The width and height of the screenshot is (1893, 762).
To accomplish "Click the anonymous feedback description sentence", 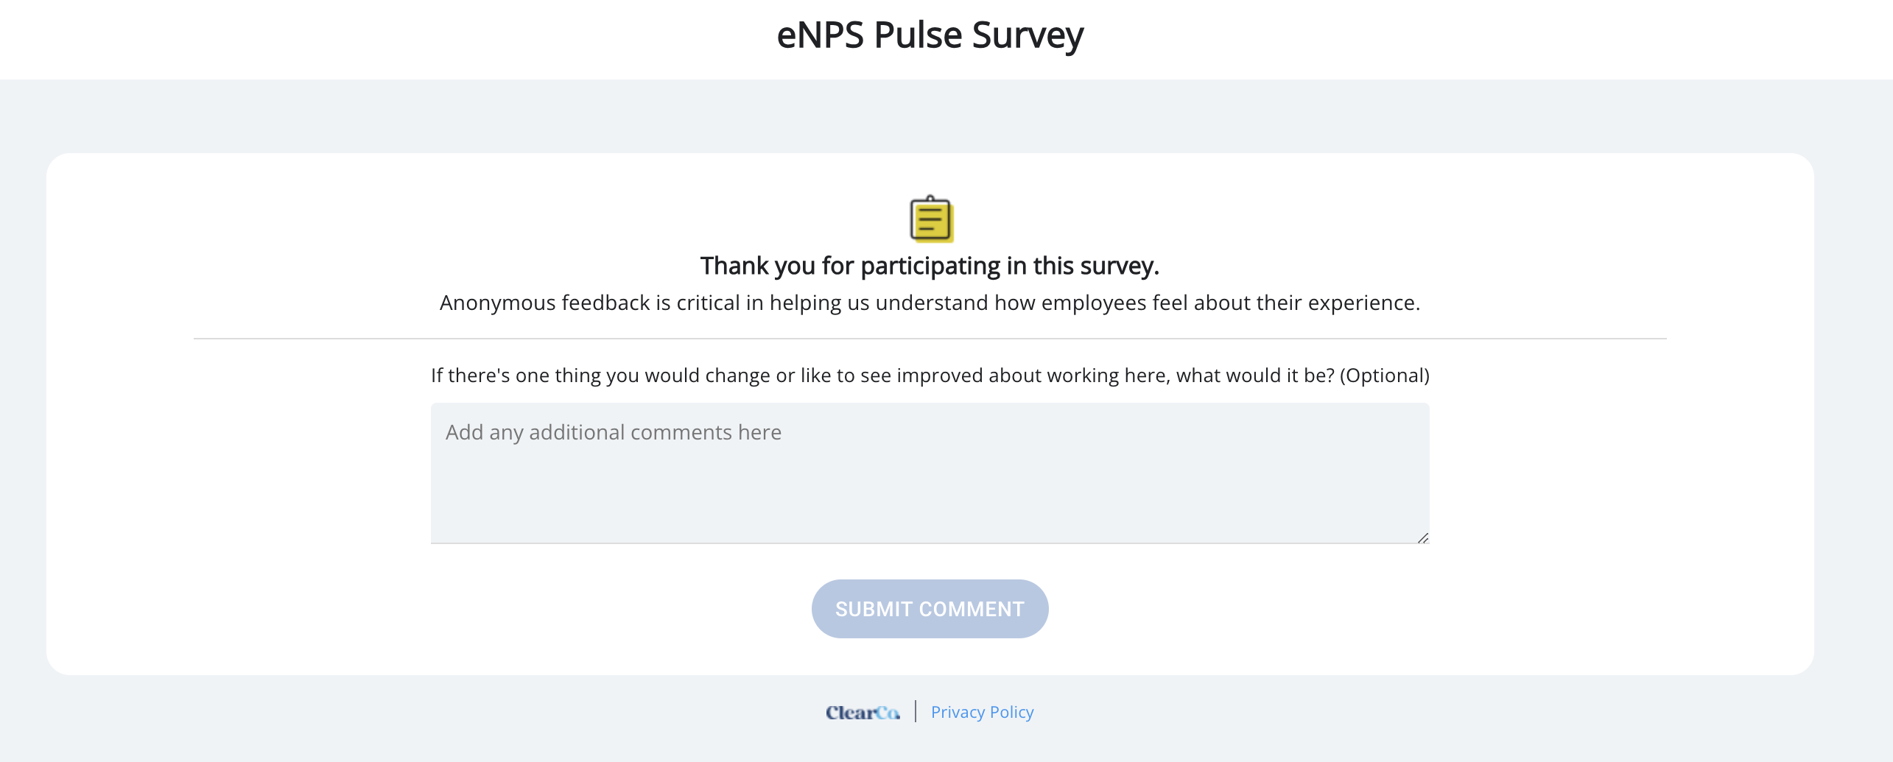I will (930, 303).
